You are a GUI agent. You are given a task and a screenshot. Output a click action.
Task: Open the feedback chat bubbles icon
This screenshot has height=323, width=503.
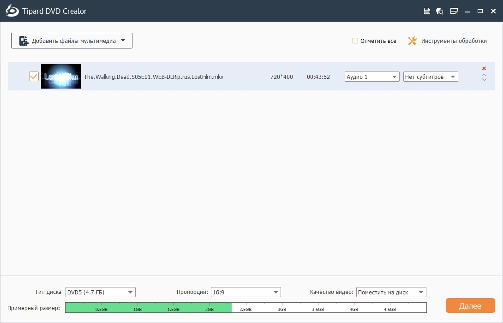coord(440,11)
